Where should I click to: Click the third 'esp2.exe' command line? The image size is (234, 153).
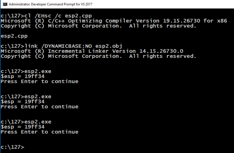point(26,122)
